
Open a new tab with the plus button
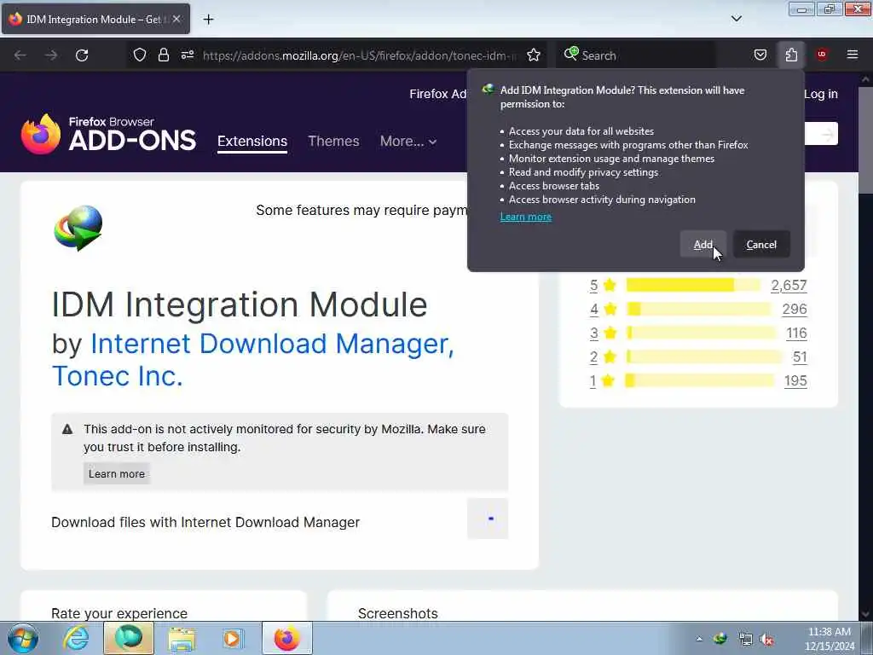click(208, 20)
